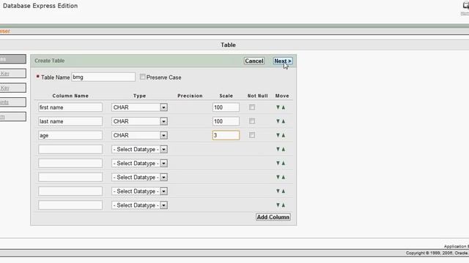469x263 pixels.
Task: Move the age column up
Action: [284, 135]
